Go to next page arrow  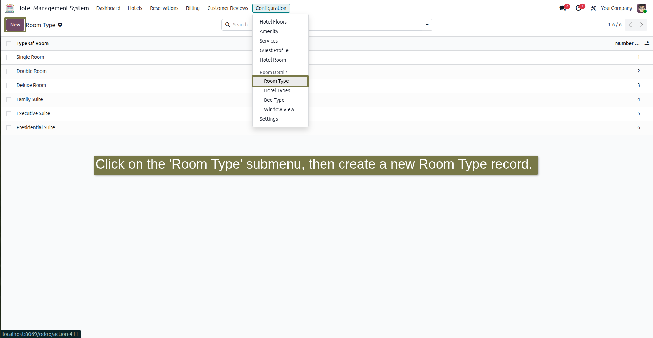tap(642, 25)
